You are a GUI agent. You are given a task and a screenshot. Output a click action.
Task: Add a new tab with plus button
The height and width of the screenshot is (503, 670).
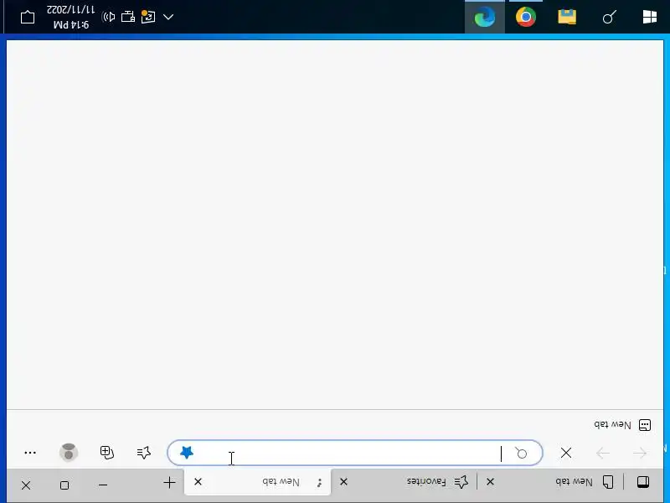tap(169, 483)
